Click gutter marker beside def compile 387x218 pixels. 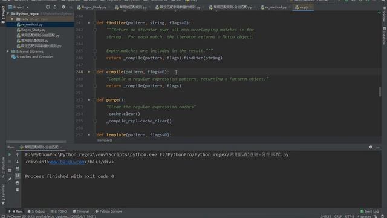89,71
